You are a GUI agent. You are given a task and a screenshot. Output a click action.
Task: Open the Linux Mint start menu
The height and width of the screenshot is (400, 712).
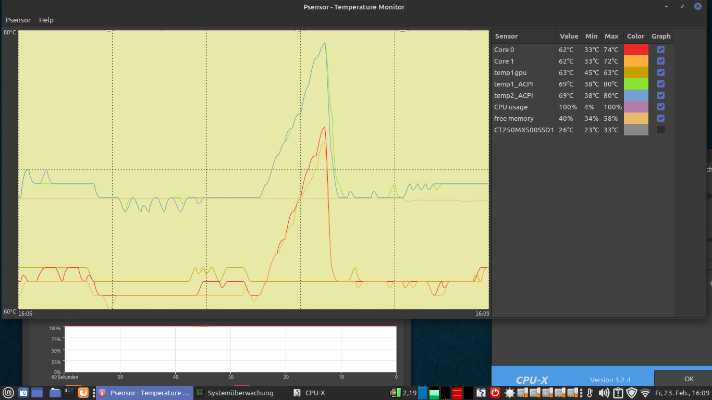coord(8,393)
